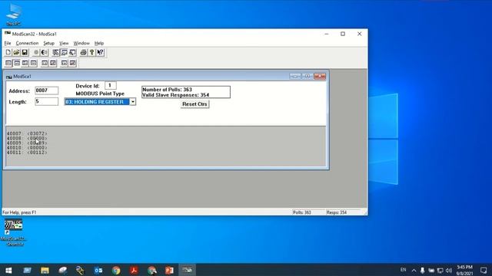This screenshot has width=492, height=276.
Task: Click the Connect toolbar icon
Action: [36, 52]
